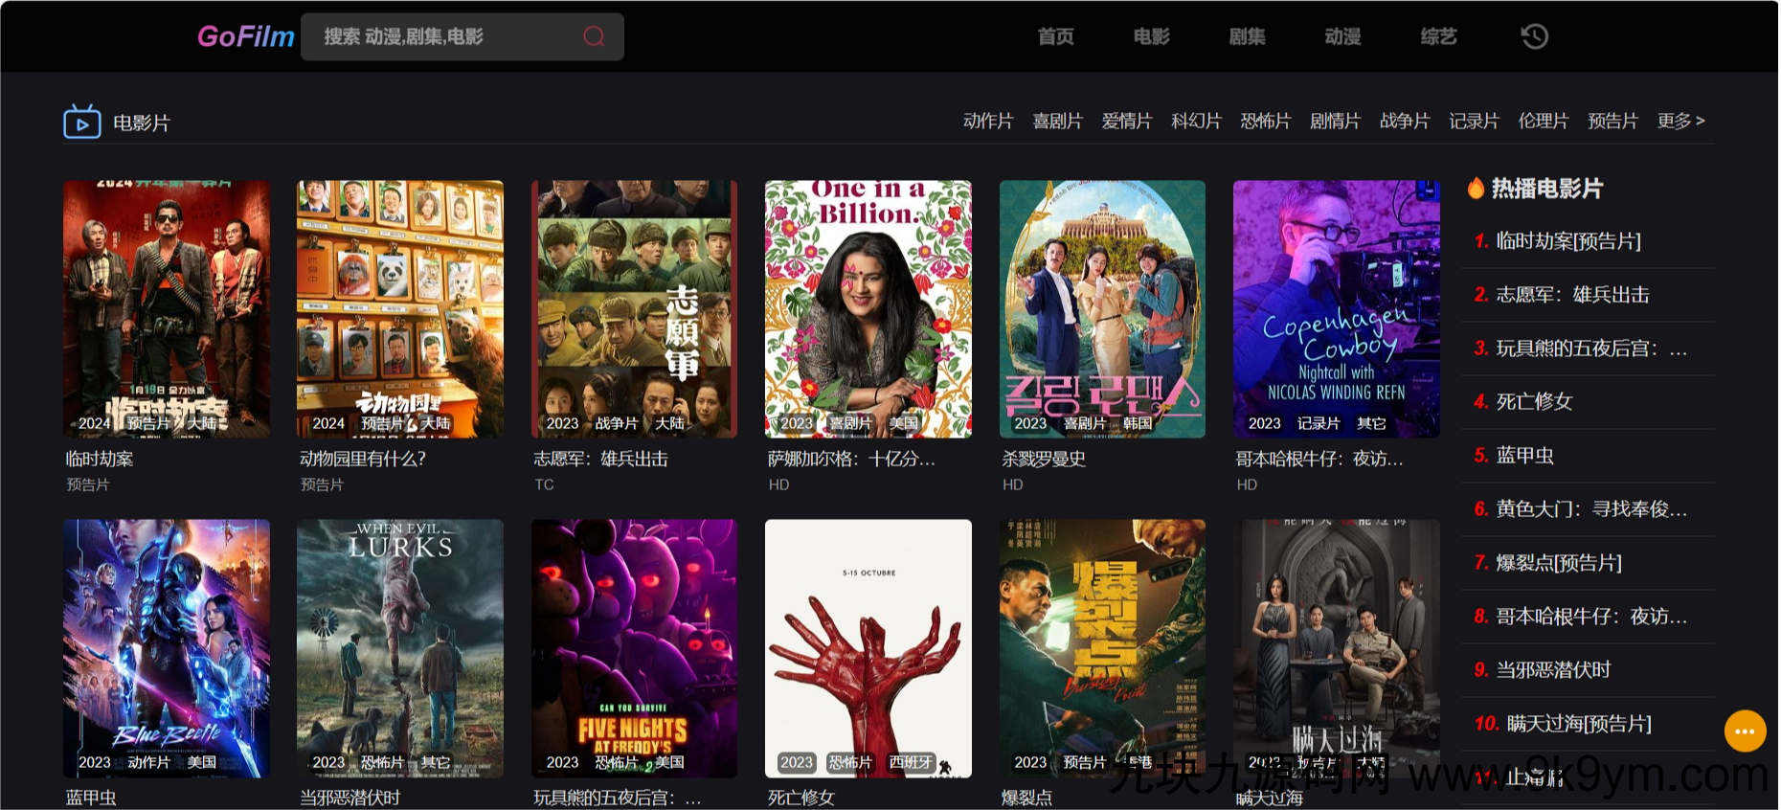Open the Copenhagen Cowboy poster
The image size is (1781, 810).
point(1337,309)
